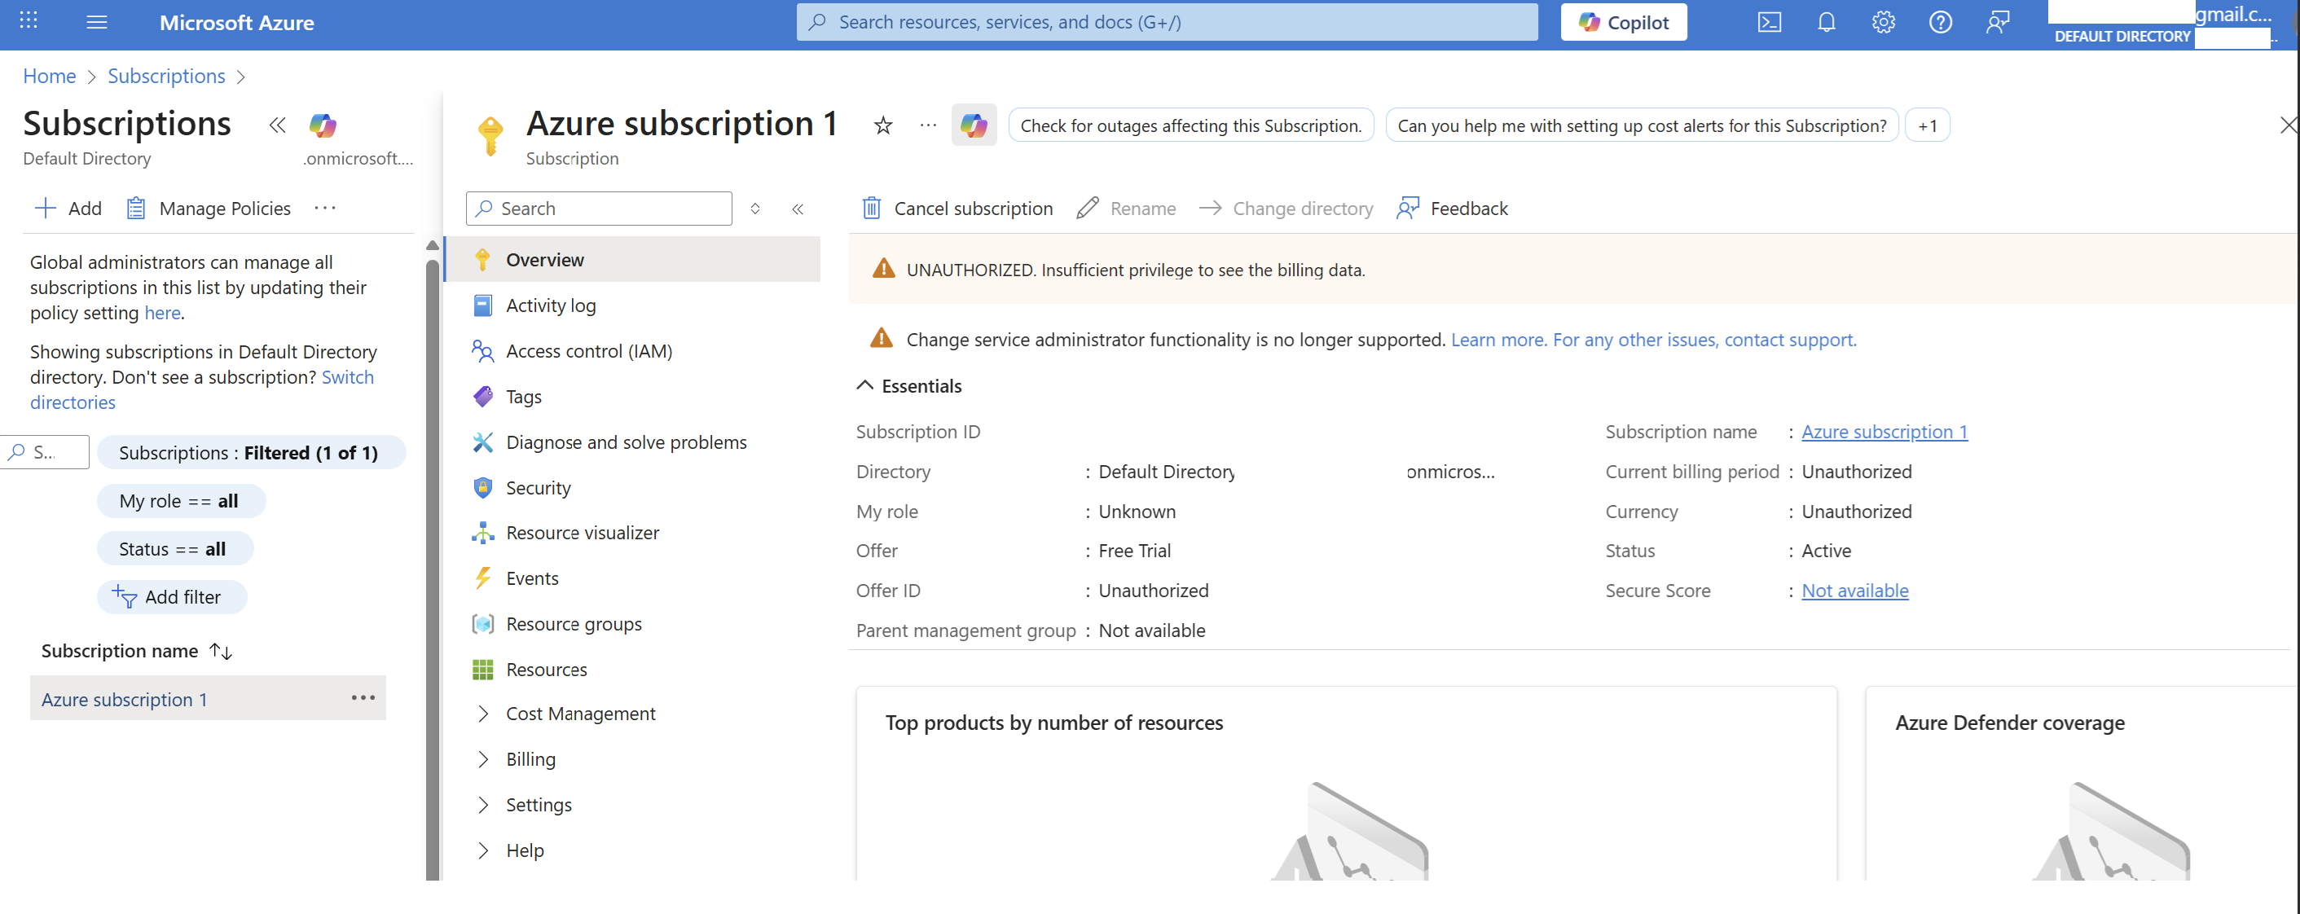Favorite Azure subscription 1 with star
The width and height of the screenshot is (2300, 914).
[x=882, y=125]
